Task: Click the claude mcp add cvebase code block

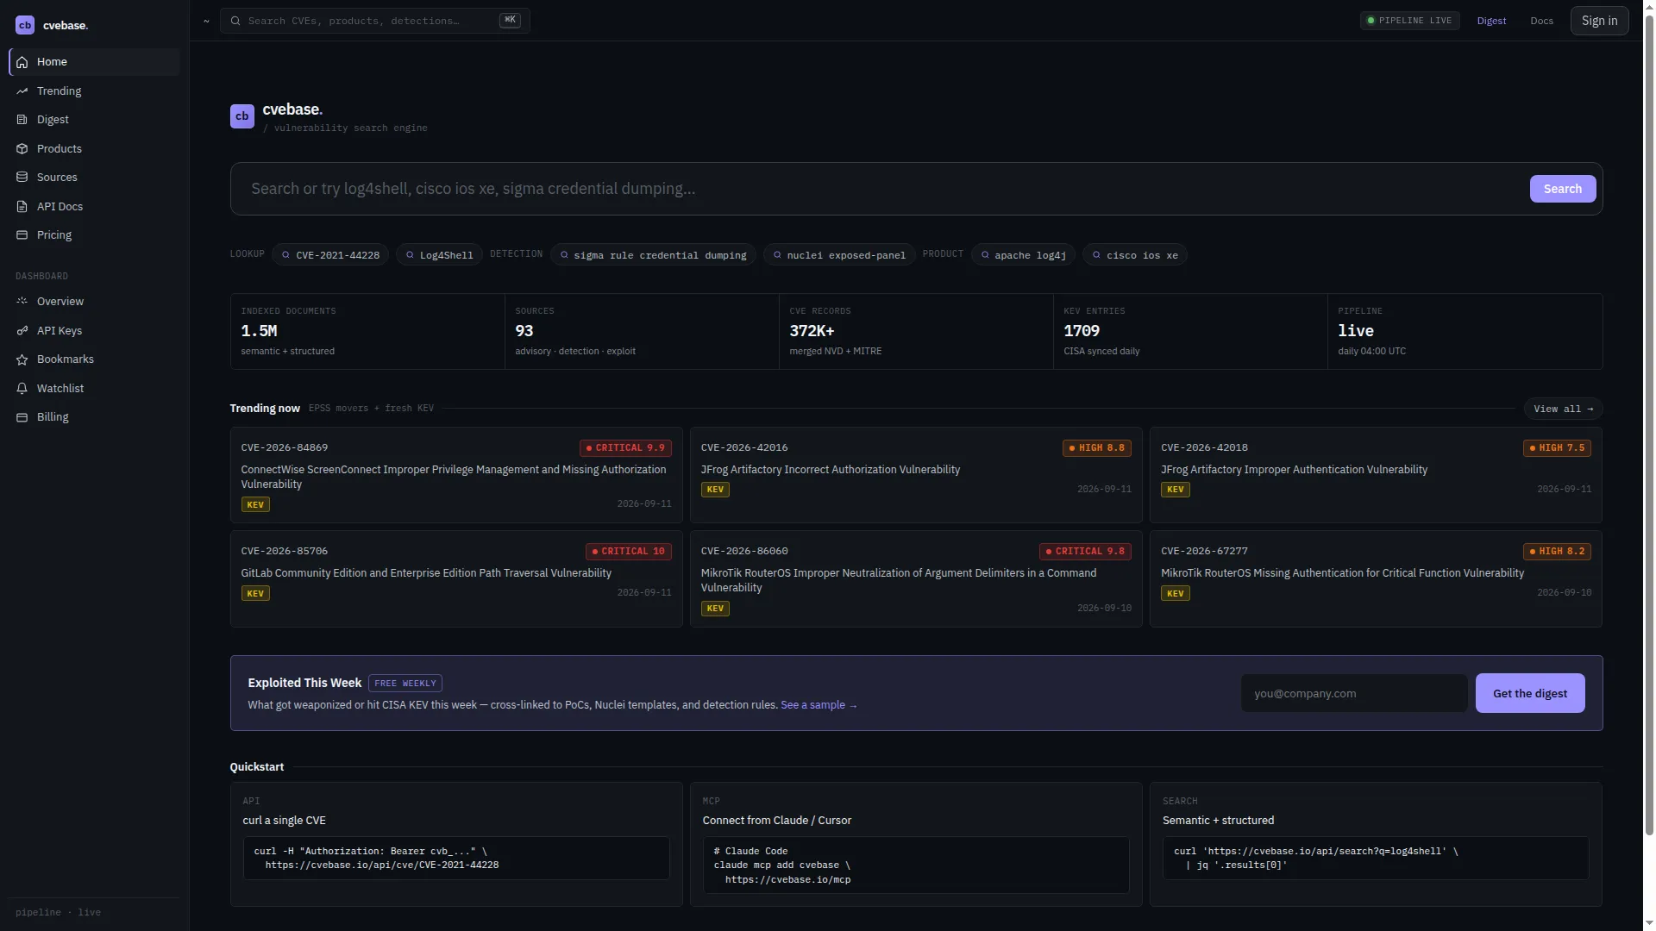Action: point(916,865)
